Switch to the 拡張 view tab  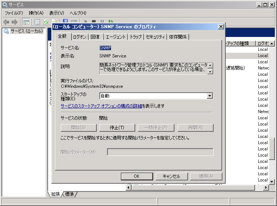[x=55, y=194]
